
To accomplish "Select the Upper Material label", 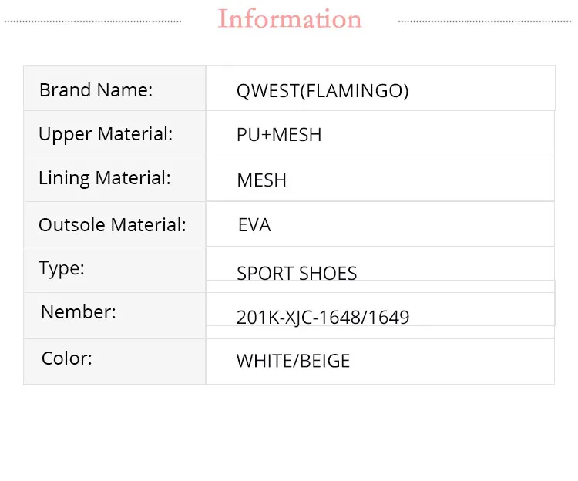I will click(106, 134).
